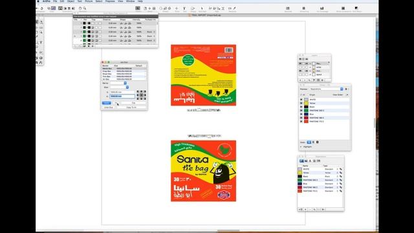Open the Window menu
Image resolution: width=414 pixels, height=233 pixels.
(x=130, y=1)
